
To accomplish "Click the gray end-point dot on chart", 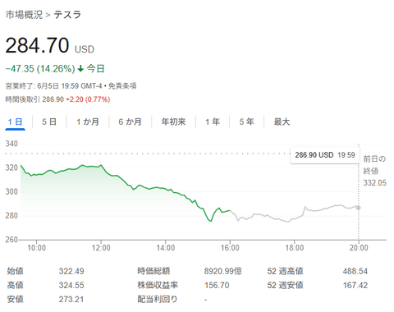I will coord(358,208).
